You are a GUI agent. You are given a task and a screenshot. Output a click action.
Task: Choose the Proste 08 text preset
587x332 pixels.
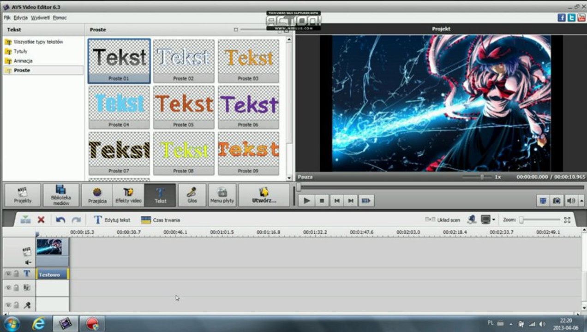click(184, 153)
